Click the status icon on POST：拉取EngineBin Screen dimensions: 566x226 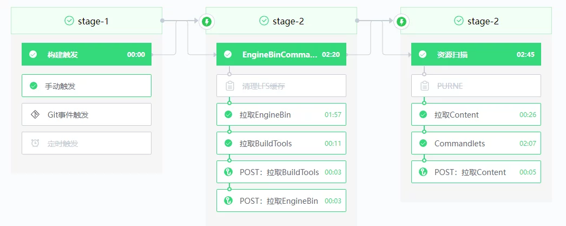[x=228, y=201]
